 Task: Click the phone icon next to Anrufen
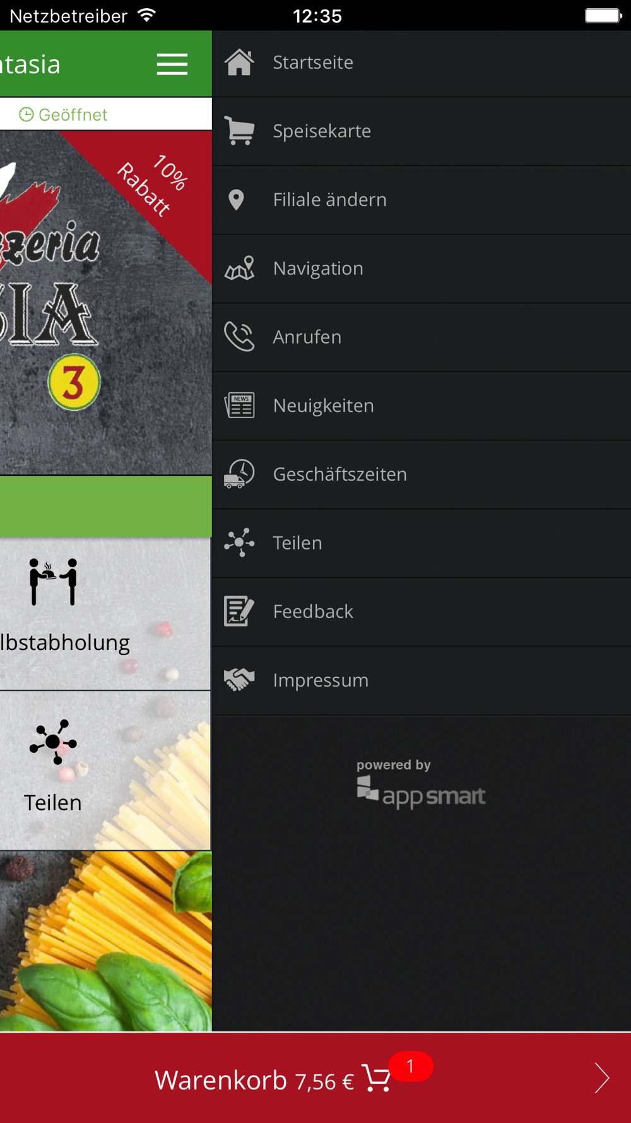coord(239,337)
